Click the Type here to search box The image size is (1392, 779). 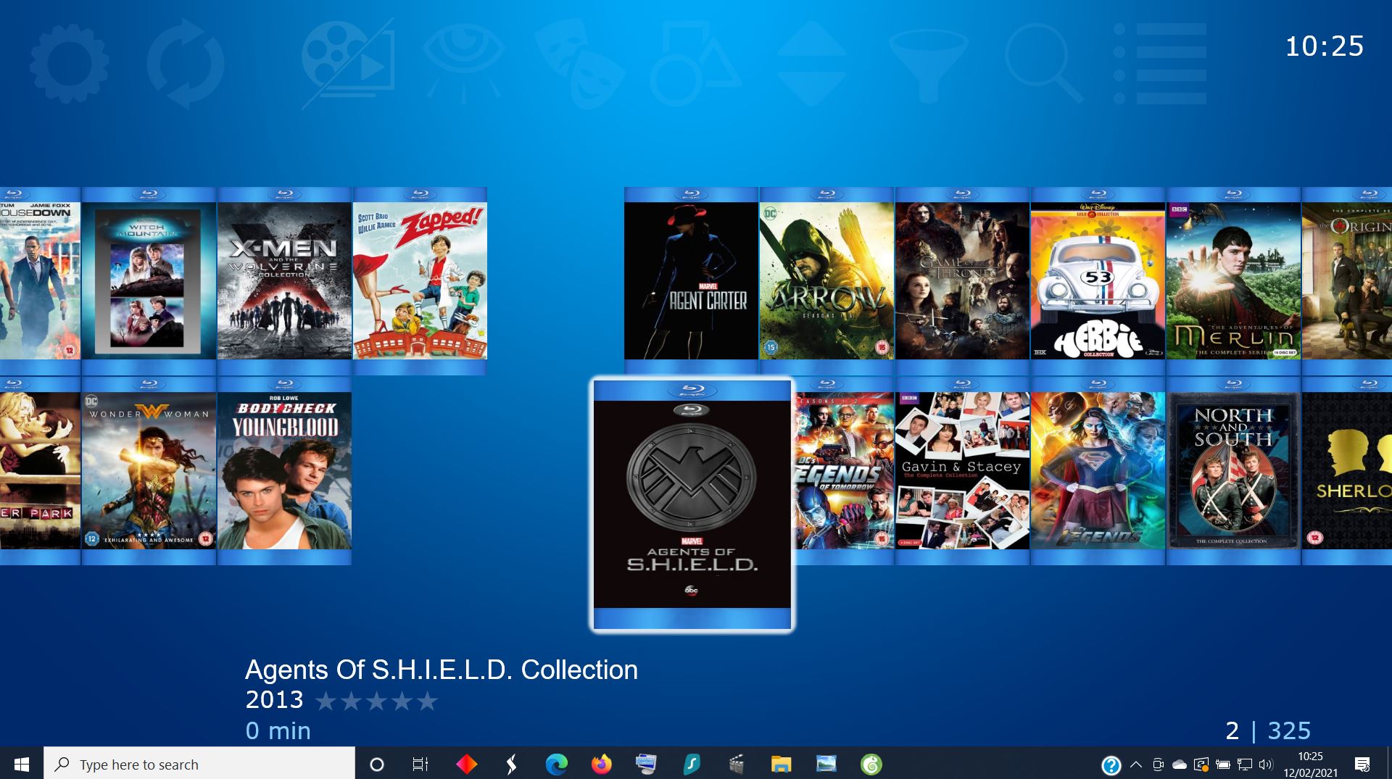tap(199, 764)
